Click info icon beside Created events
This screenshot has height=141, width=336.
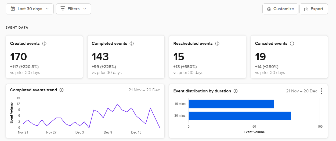(x=45, y=44)
